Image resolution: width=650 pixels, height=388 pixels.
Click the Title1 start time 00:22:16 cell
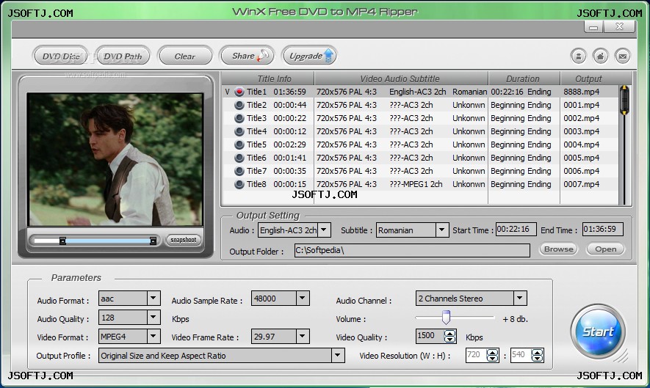tap(507, 92)
